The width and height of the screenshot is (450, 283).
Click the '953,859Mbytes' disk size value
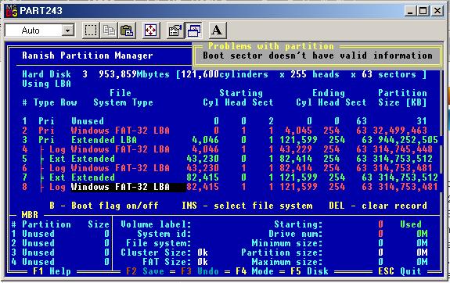[x=134, y=74]
